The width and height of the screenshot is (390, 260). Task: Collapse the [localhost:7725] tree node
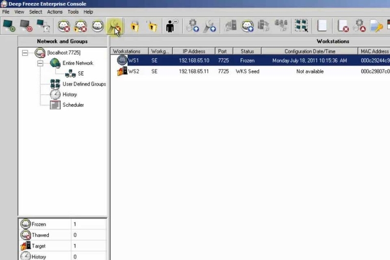25,53
